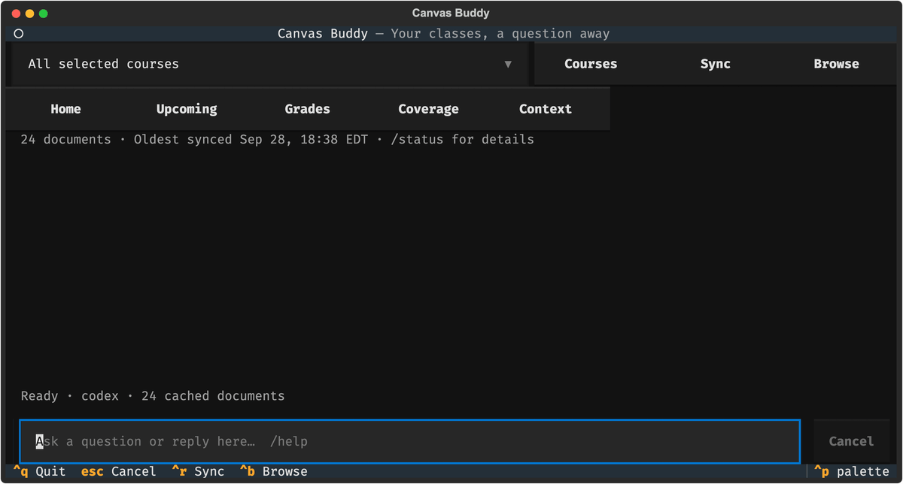Click the Sync button at top

[716, 65]
